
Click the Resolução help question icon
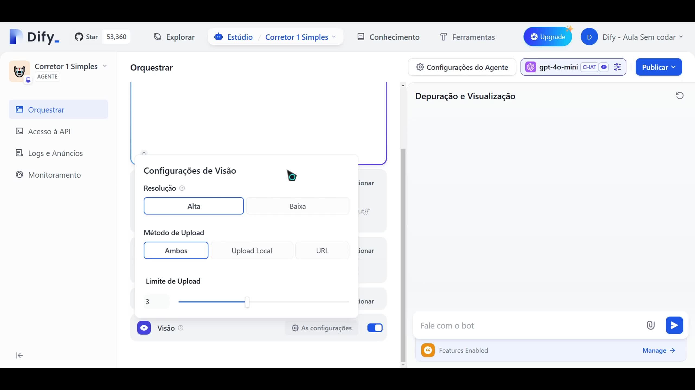[182, 188]
